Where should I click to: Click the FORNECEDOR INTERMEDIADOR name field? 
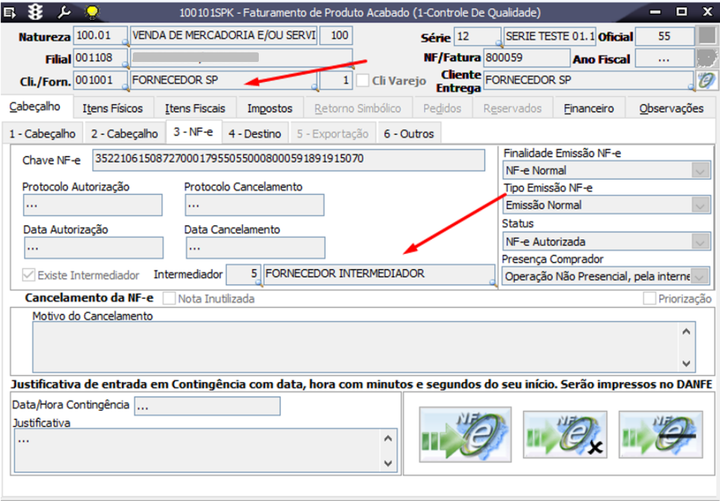379,275
